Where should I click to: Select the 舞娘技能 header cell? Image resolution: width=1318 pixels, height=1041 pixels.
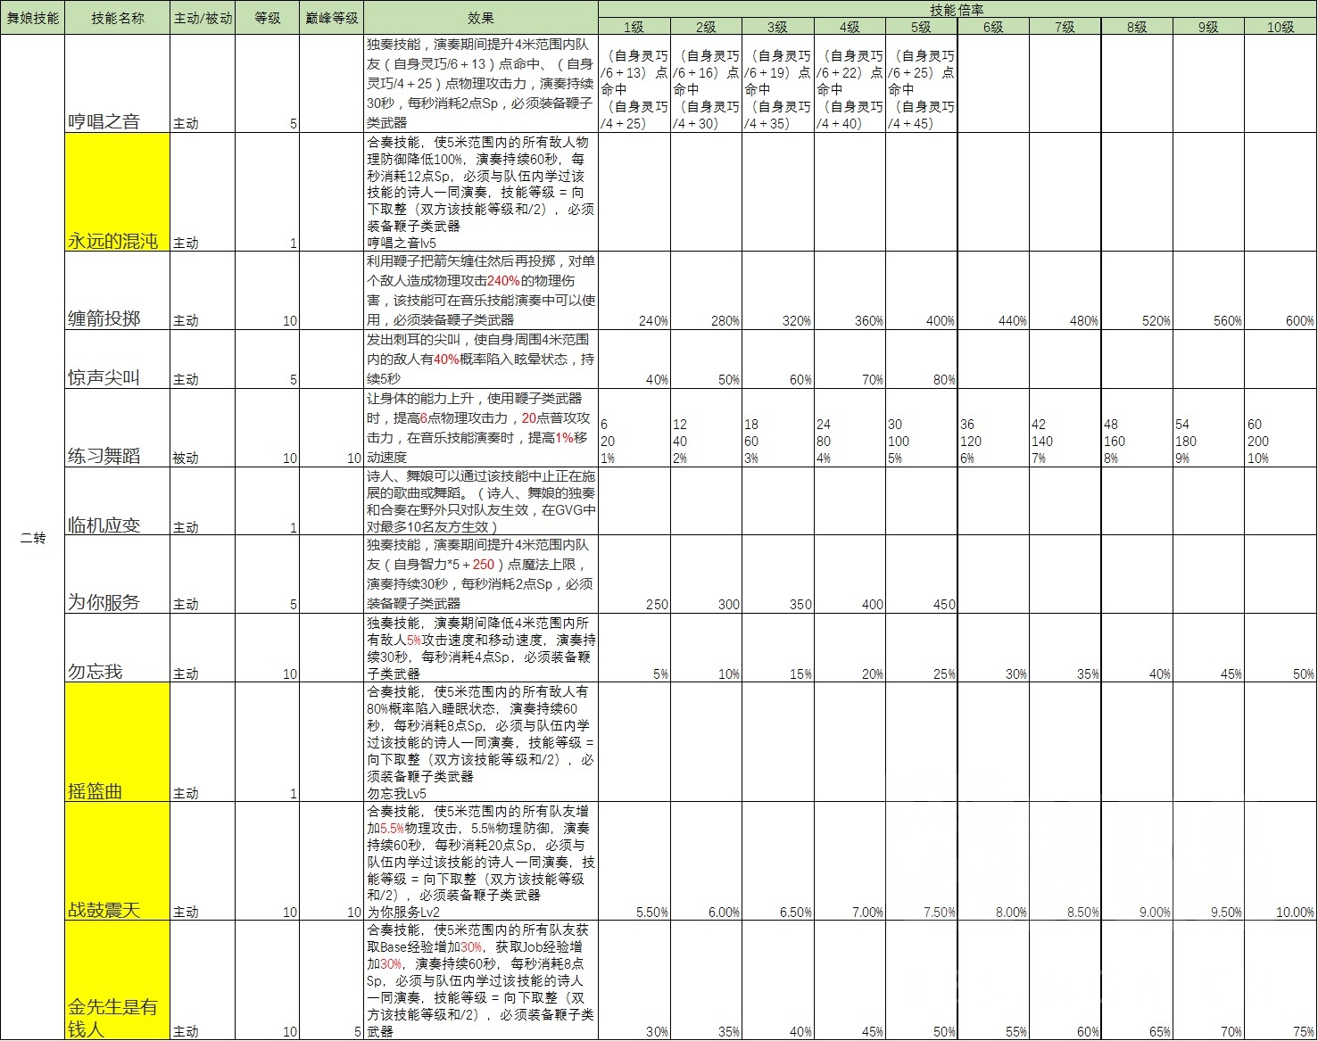point(32,18)
